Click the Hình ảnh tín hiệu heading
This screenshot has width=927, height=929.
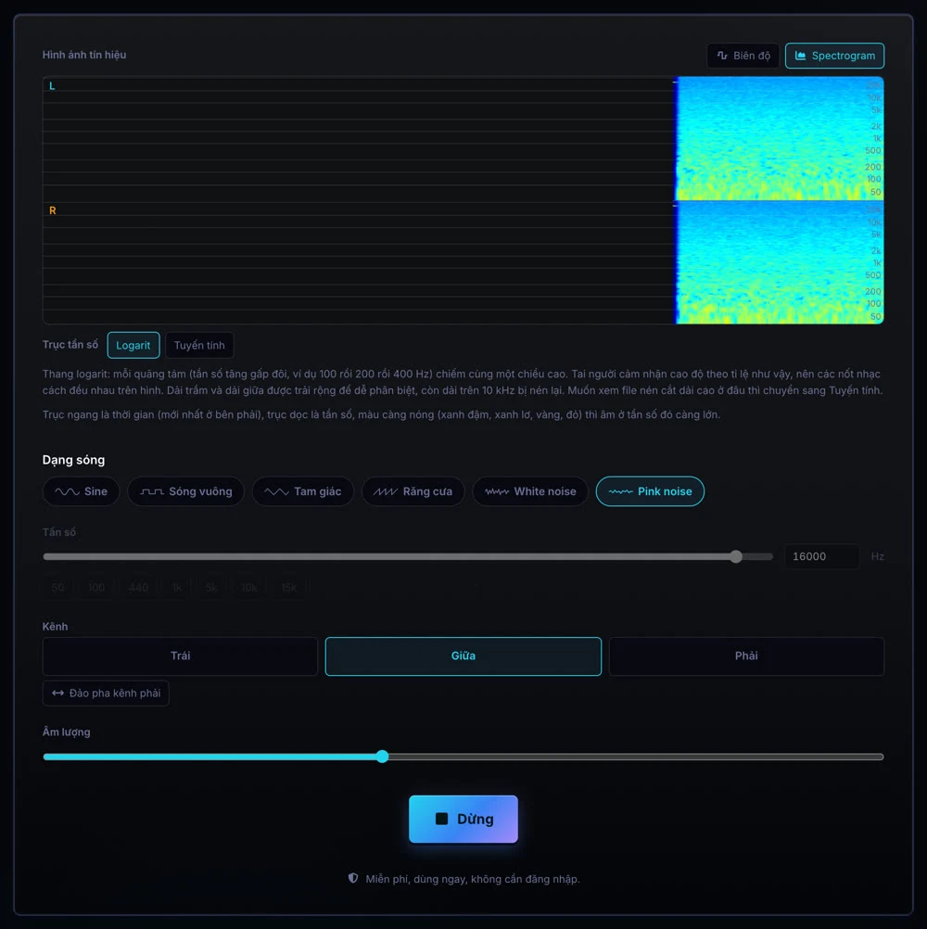pos(84,55)
